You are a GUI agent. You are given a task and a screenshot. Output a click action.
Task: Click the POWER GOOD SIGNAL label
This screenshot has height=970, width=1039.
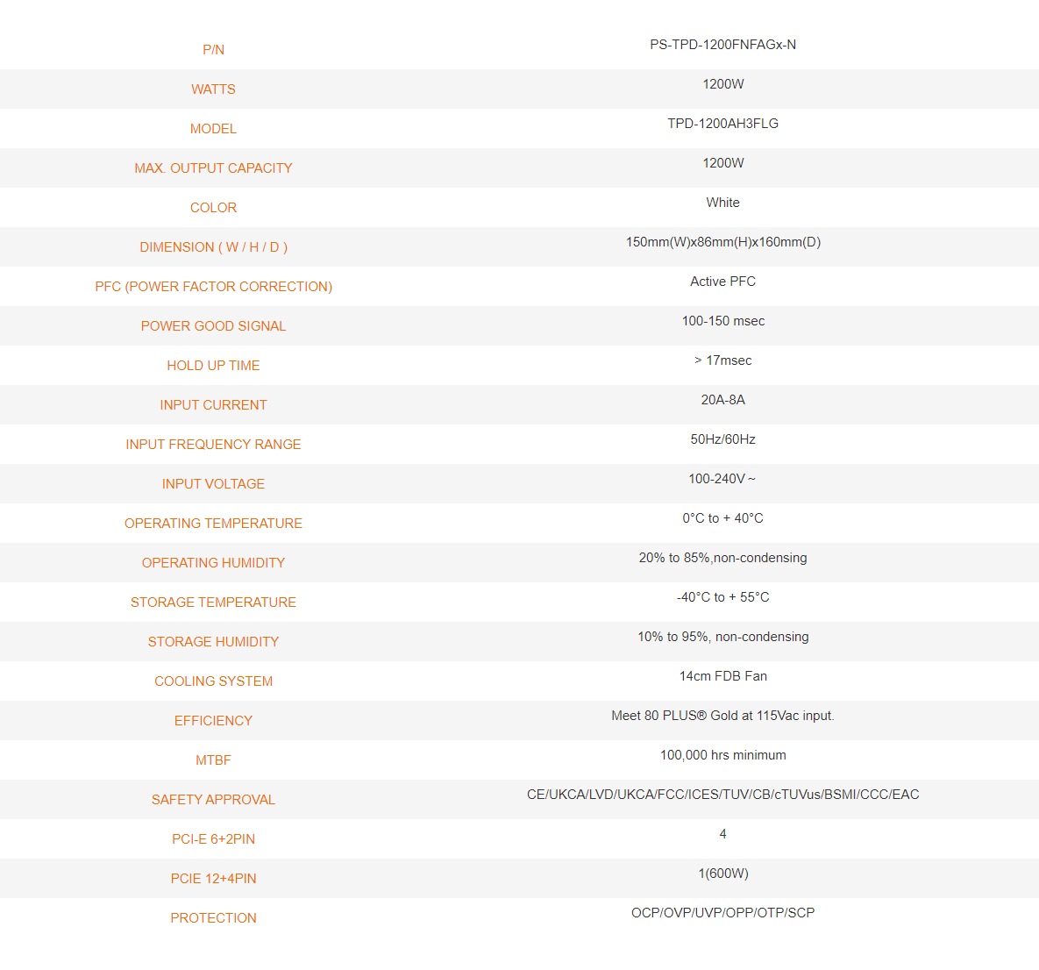click(x=213, y=325)
